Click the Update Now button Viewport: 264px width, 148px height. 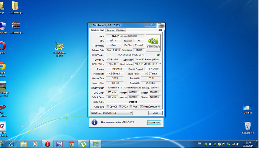[154, 122]
